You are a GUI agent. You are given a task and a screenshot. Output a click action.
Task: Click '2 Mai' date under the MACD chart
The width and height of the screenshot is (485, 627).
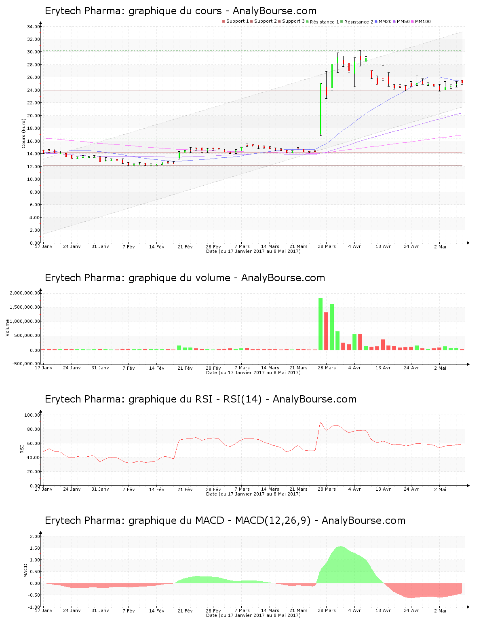coord(440,610)
